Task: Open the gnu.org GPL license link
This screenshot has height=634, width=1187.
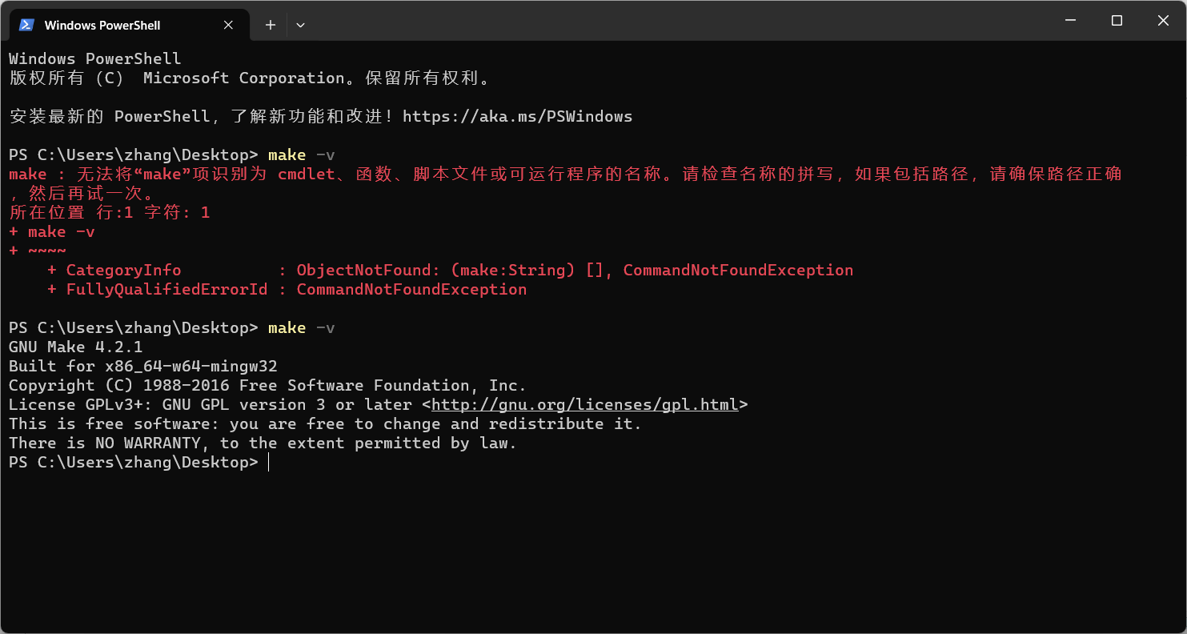Action: coord(584,404)
